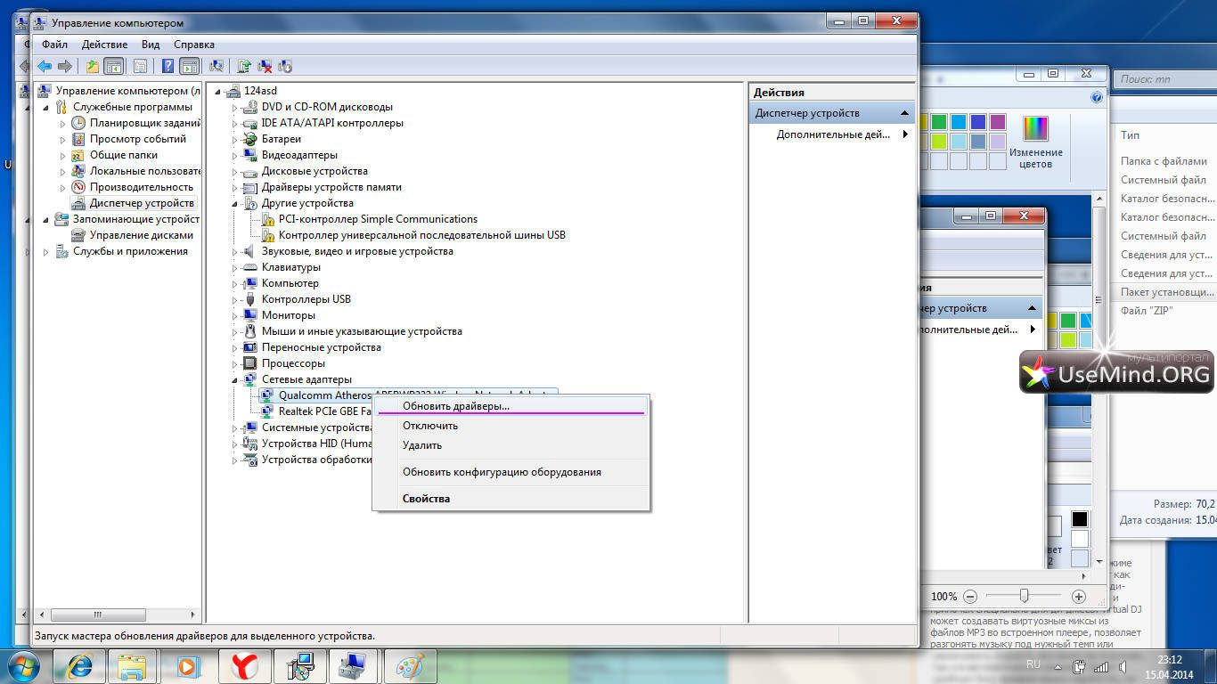Collapse the Сетевые адаптеры node

(236, 379)
